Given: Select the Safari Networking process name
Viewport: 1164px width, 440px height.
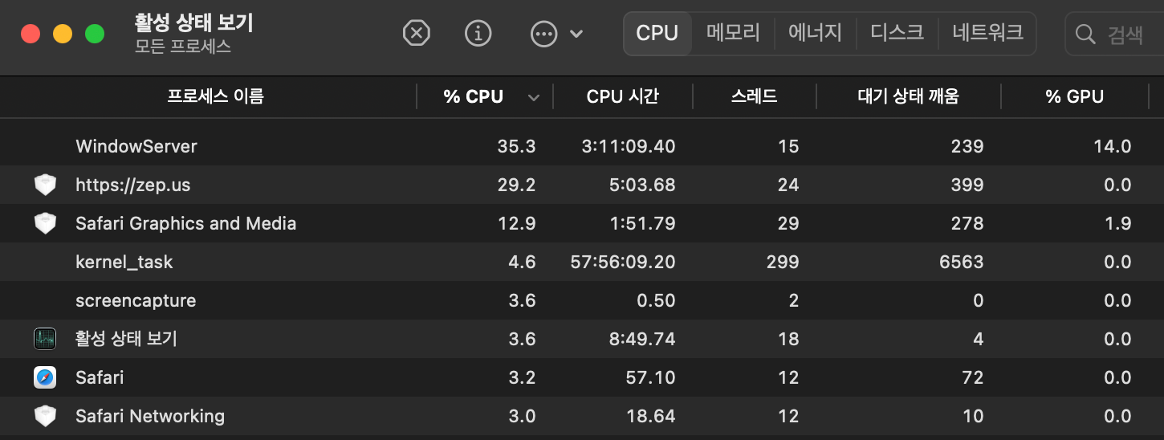Looking at the screenshot, I should pyautogui.click(x=150, y=416).
